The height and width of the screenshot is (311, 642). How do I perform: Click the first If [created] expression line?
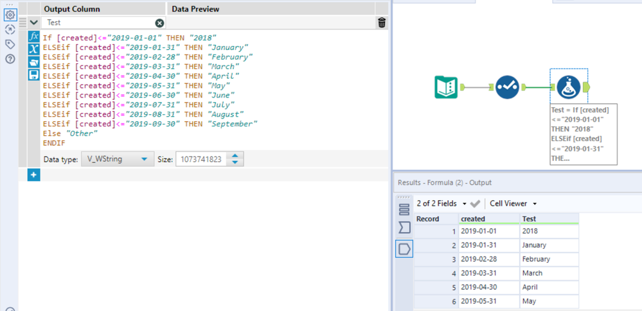pyautogui.click(x=129, y=38)
